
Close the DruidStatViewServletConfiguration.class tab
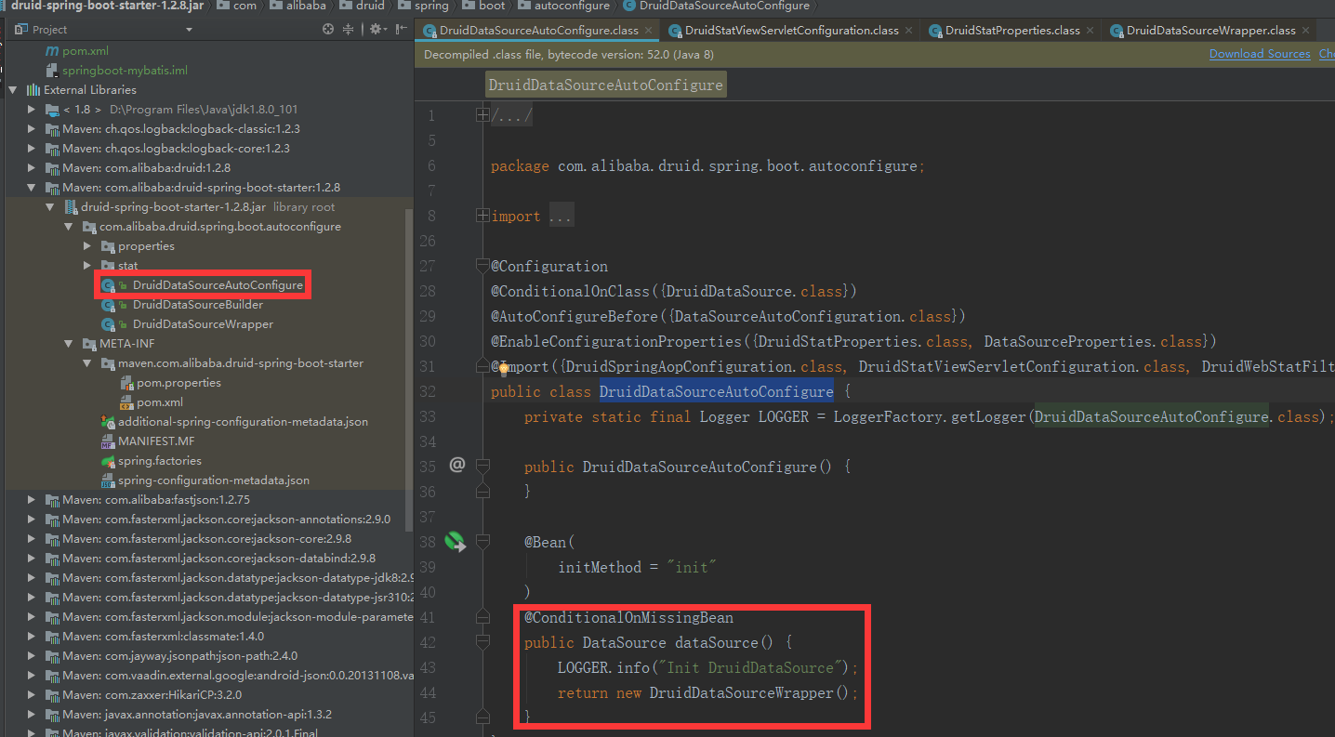pos(908,31)
